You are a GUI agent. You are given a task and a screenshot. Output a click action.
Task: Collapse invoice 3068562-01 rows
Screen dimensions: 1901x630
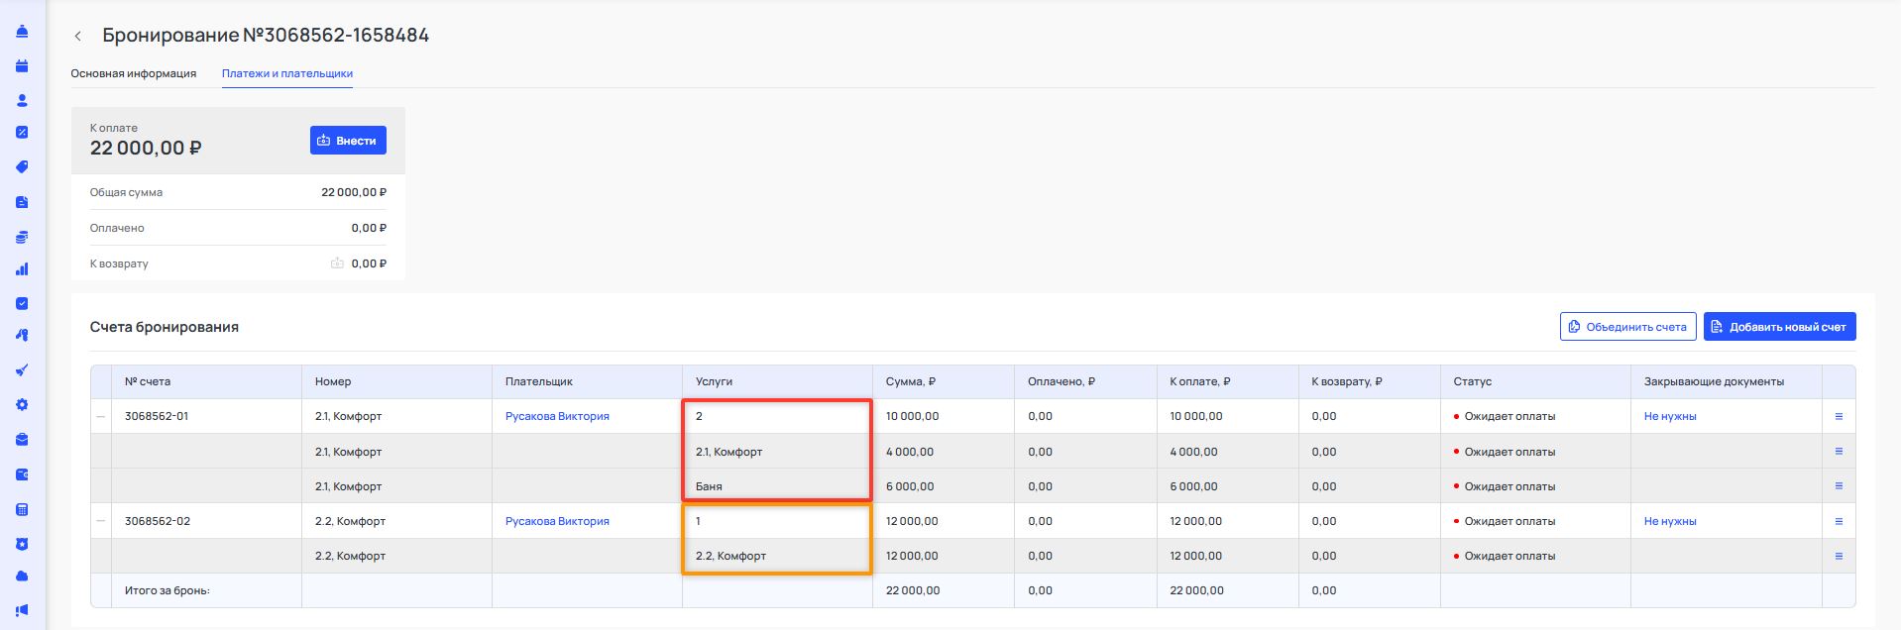coord(100,417)
